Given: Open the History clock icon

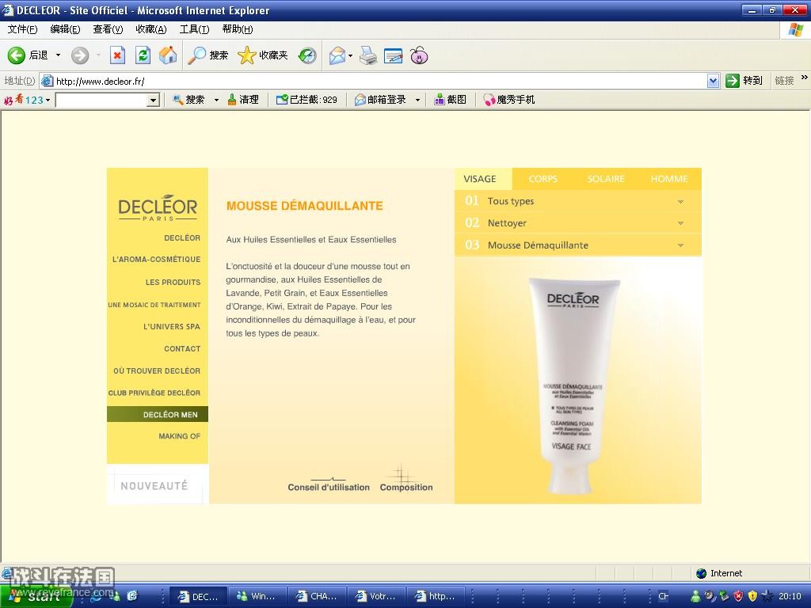Looking at the screenshot, I should pyautogui.click(x=307, y=55).
